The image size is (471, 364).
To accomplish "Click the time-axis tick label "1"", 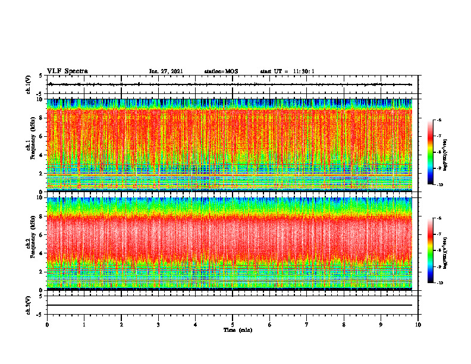I will tap(84, 325).
